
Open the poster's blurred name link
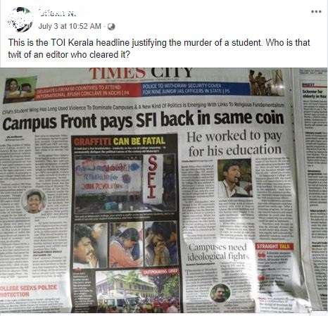56,13
